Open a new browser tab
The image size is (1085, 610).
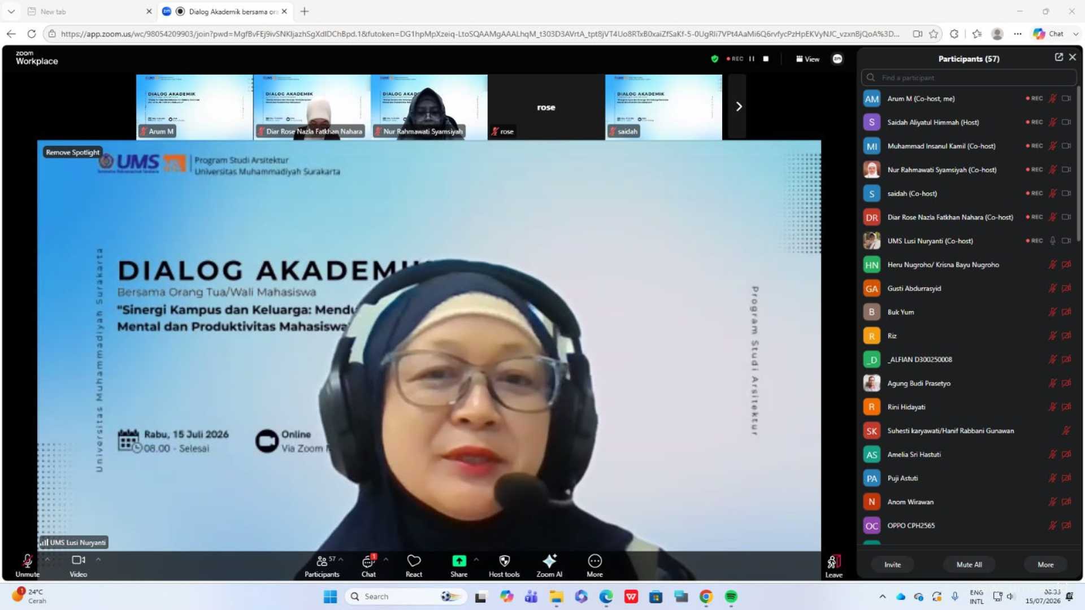click(305, 11)
